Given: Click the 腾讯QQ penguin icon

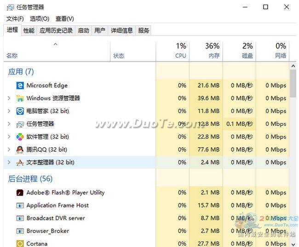Looking at the screenshot, I should (20, 150).
